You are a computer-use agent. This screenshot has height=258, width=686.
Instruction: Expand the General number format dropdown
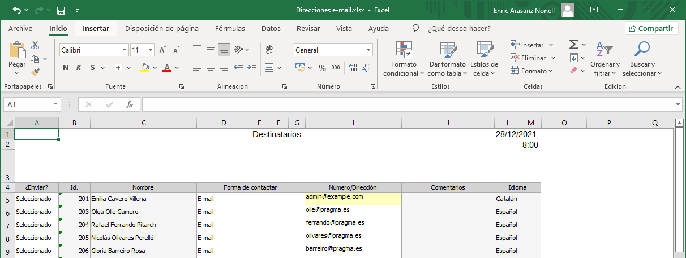(x=368, y=50)
